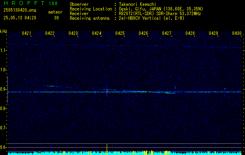Click the faint trace line above 1.1 kHz
The height and width of the screenshot is (155, 245).
[125, 46]
